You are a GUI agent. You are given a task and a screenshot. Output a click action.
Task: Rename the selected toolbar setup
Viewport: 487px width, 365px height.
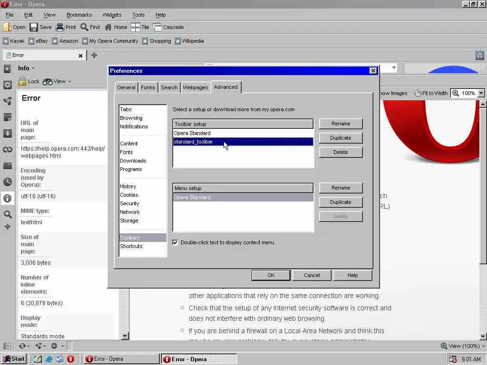341,124
